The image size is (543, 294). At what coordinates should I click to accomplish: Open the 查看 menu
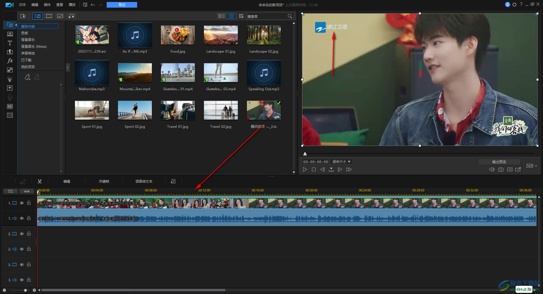pyautogui.click(x=60, y=5)
